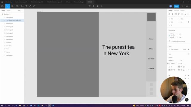Switch to the Assets tab

point(9,11)
